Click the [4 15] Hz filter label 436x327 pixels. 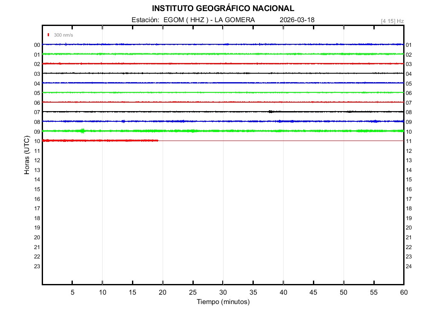[392, 21]
